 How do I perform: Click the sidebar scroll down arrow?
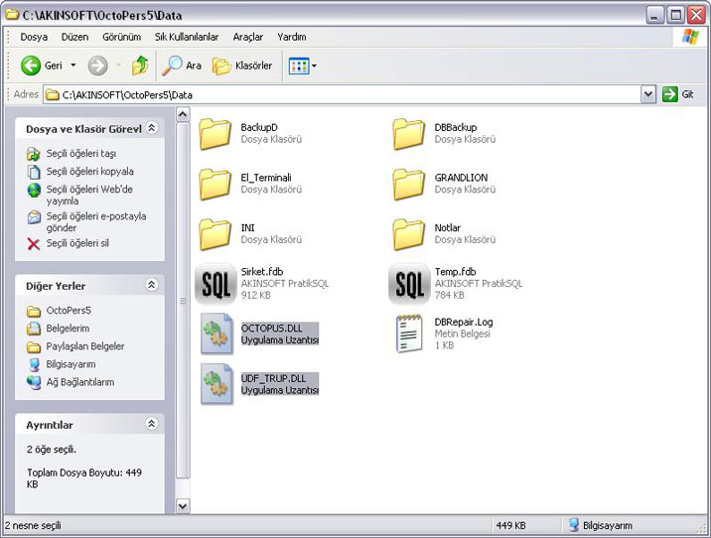point(183,506)
